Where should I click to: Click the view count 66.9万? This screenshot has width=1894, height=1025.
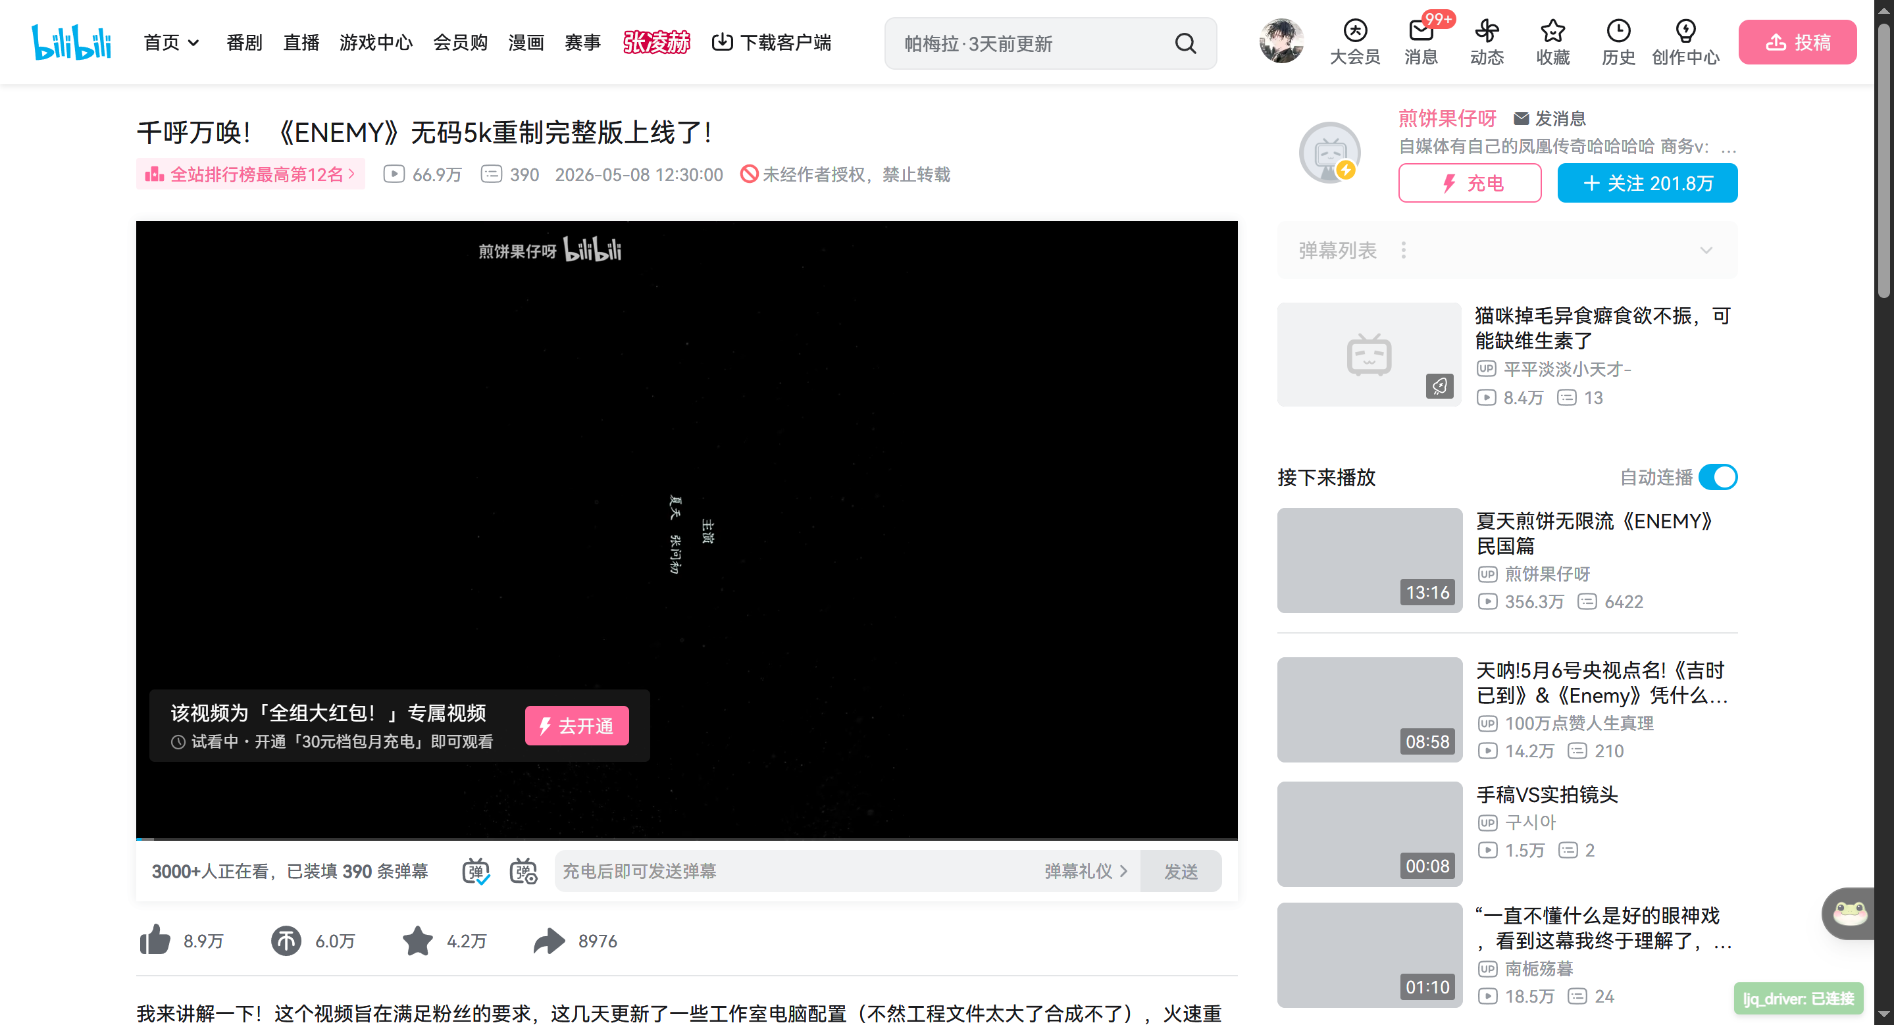coord(422,174)
